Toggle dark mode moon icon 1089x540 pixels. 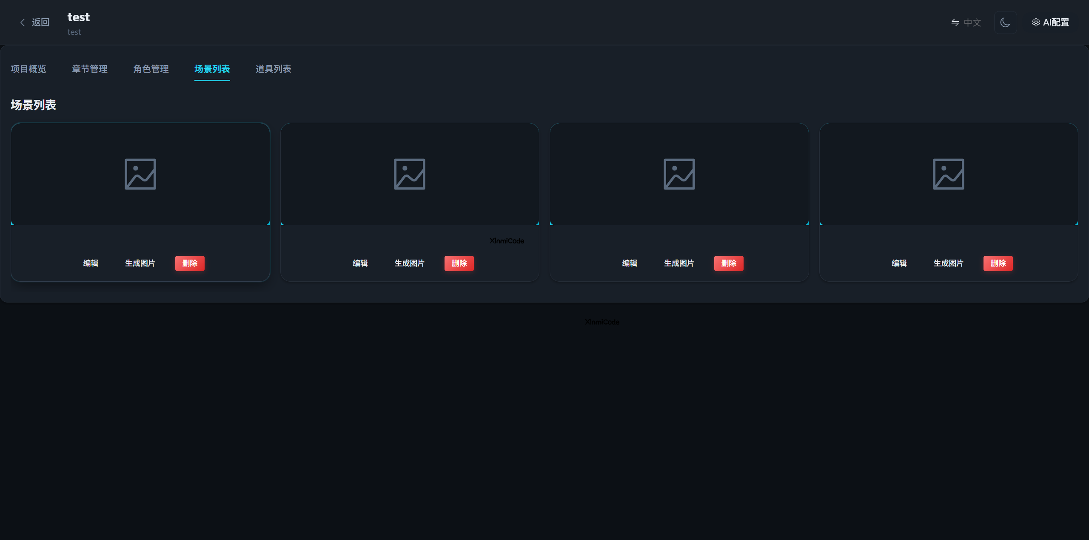pyautogui.click(x=1005, y=23)
